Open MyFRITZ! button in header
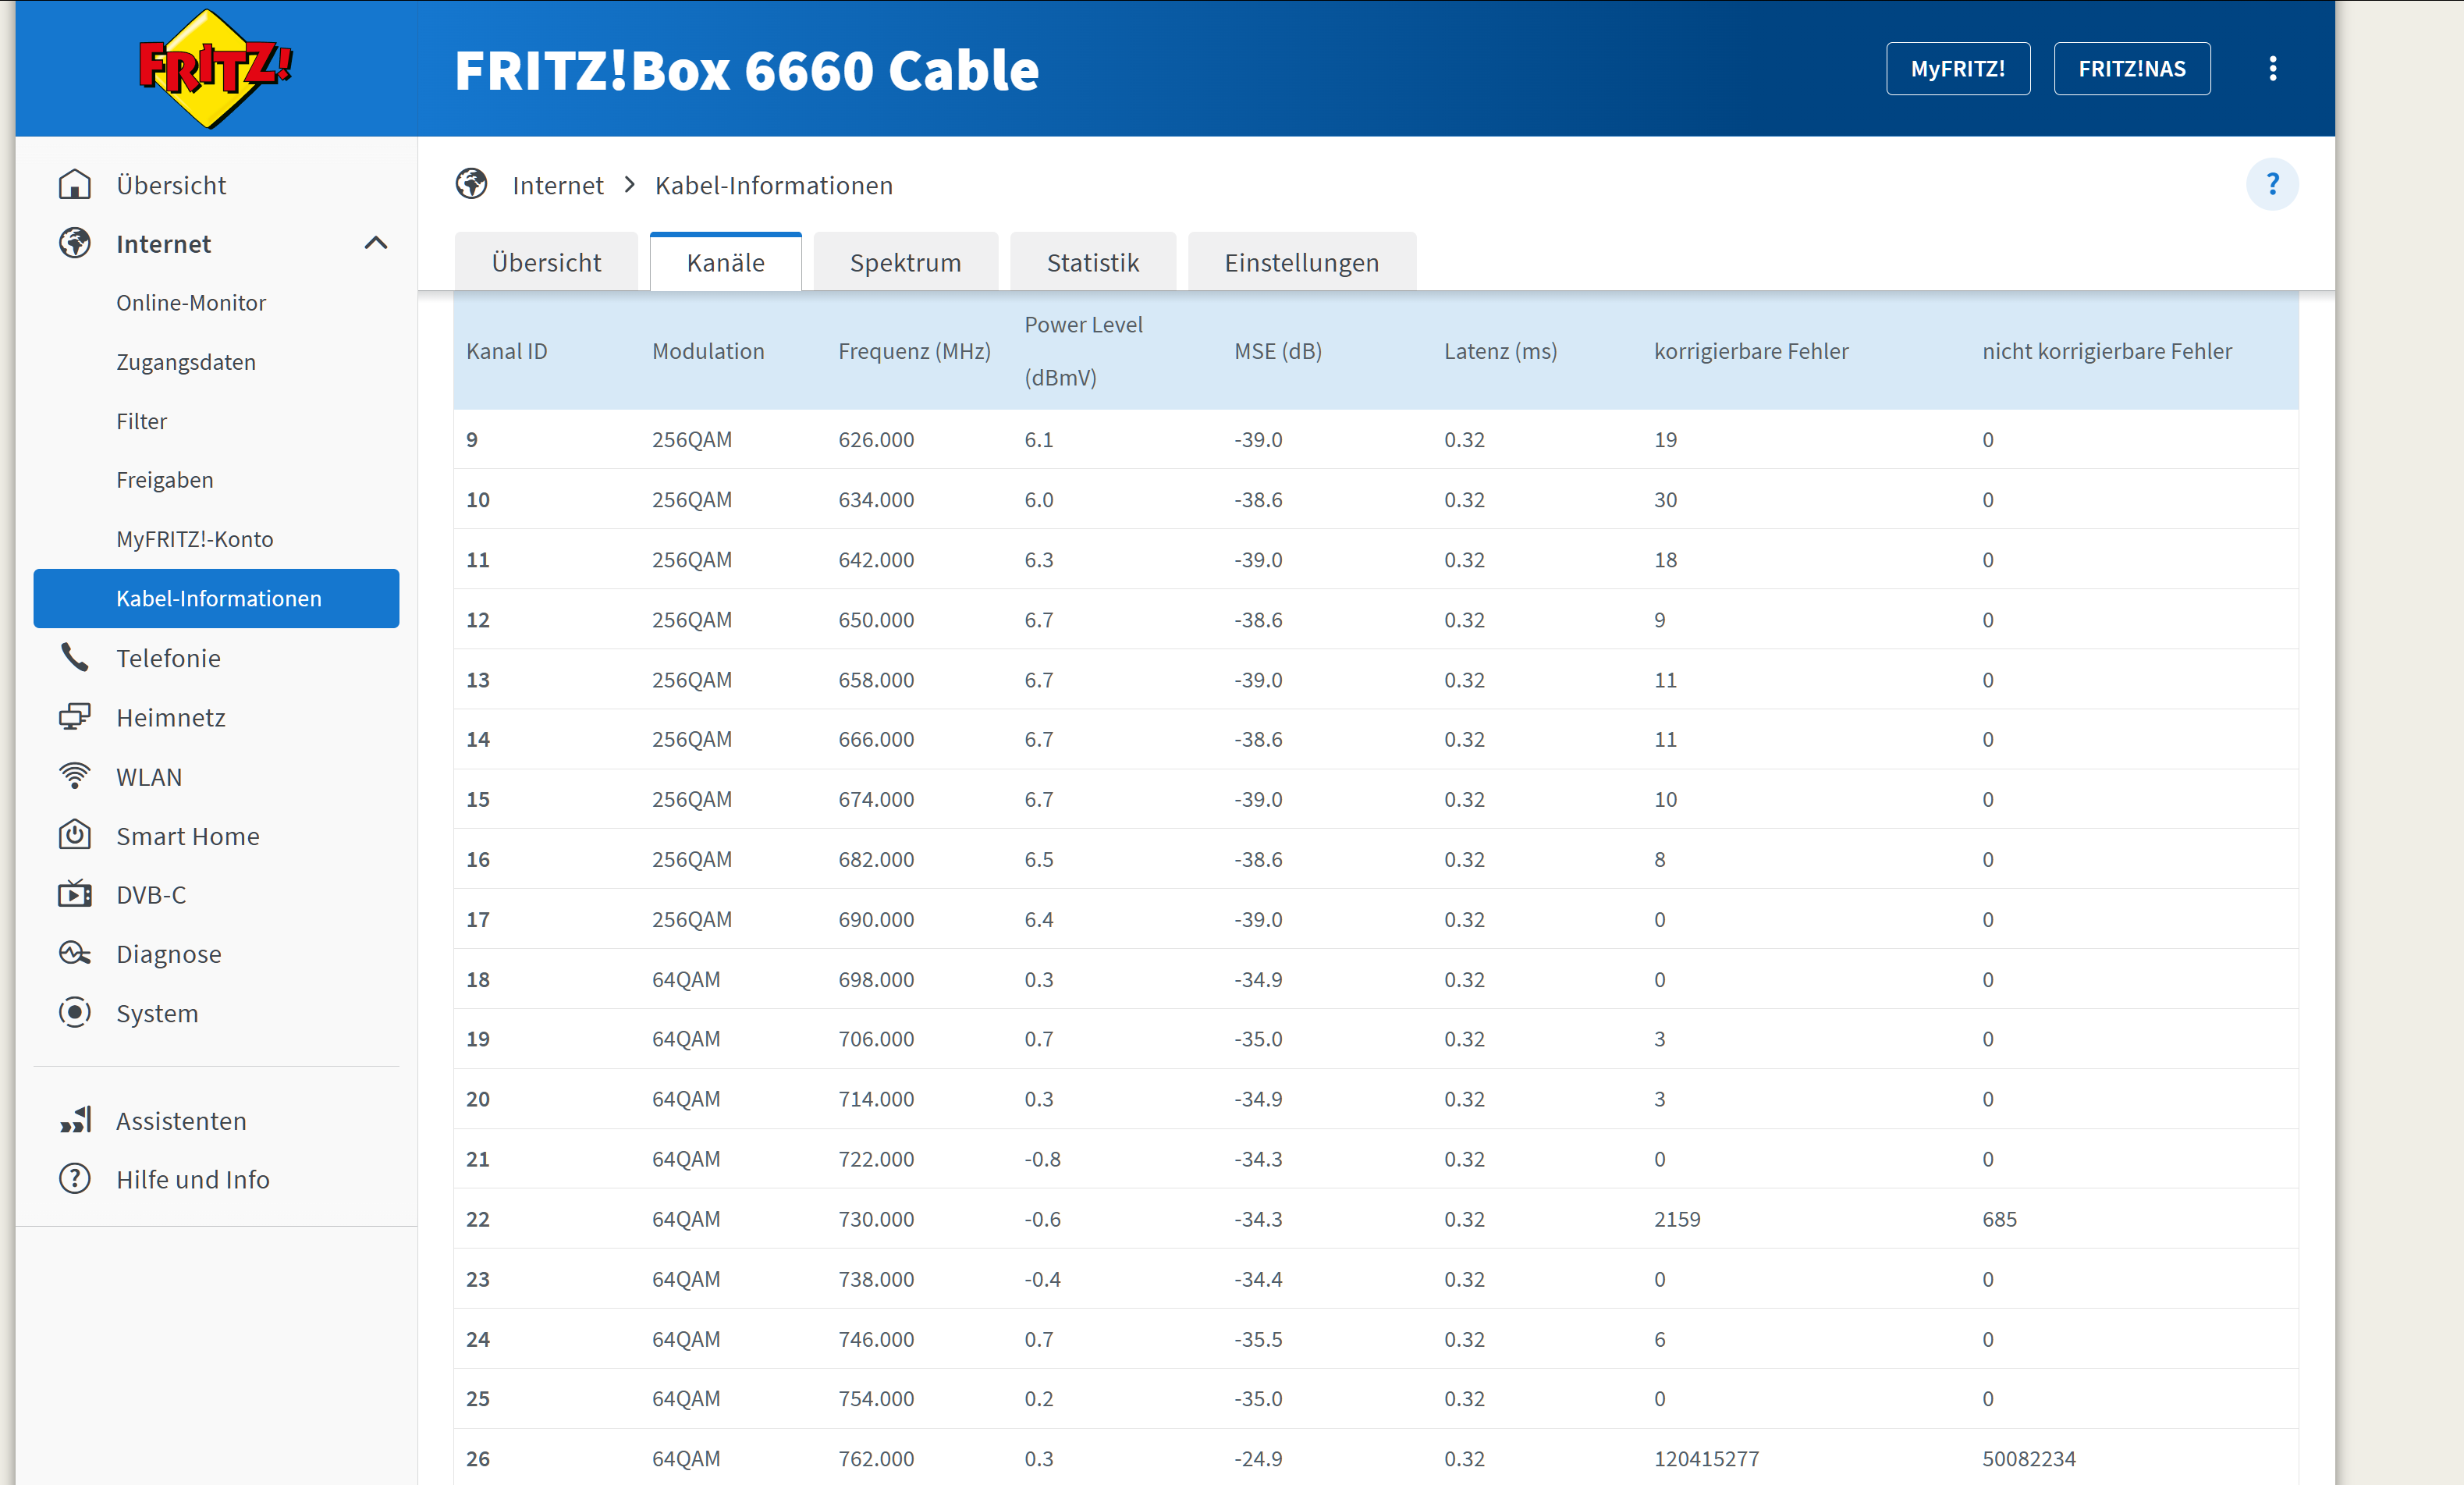Image resolution: width=2464 pixels, height=1485 pixels. point(1958,69)
